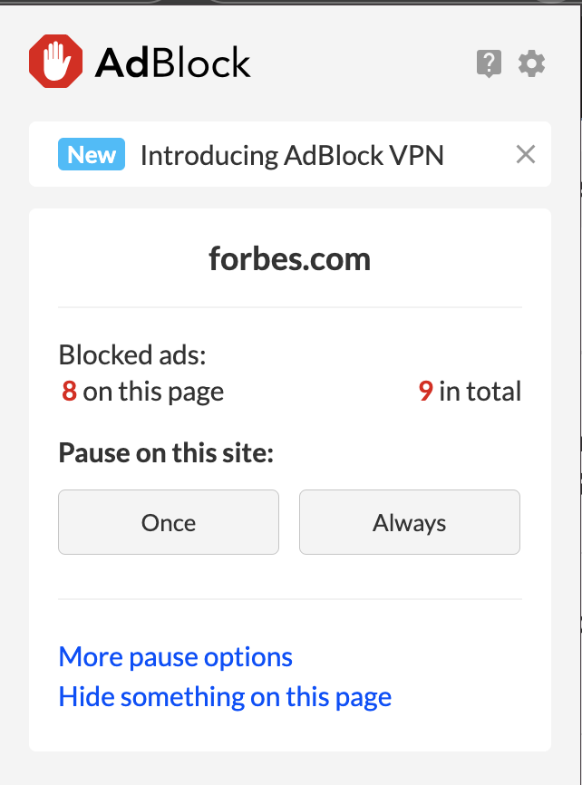Viewport: 582px width, 785px height.
Task: Click the 'on this page' text
Action: 153,392
